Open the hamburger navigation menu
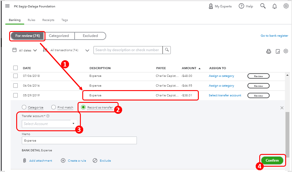The image size is (292, 172). tap(7, 6)
